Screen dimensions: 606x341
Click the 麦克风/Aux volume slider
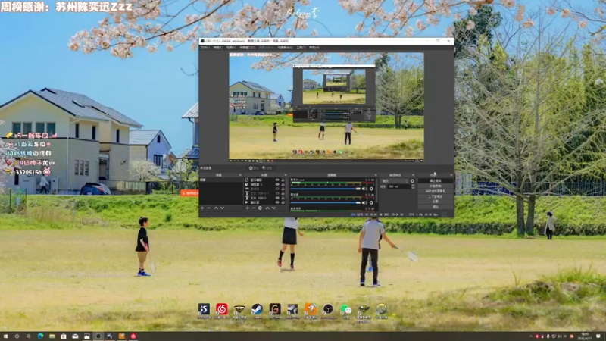(326, 189)
